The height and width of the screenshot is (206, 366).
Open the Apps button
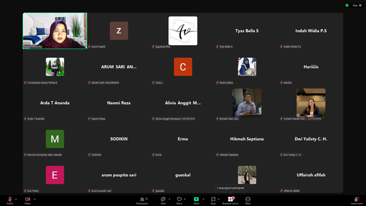coord(213,200)
